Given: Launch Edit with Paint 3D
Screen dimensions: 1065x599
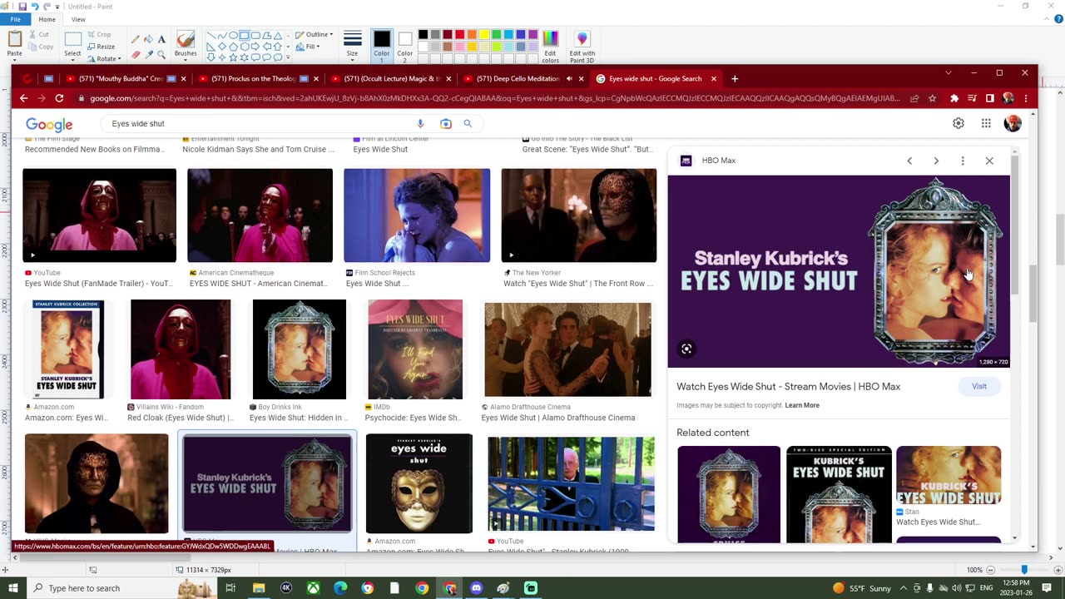Looking at the screenshot, I should [582, 46].
